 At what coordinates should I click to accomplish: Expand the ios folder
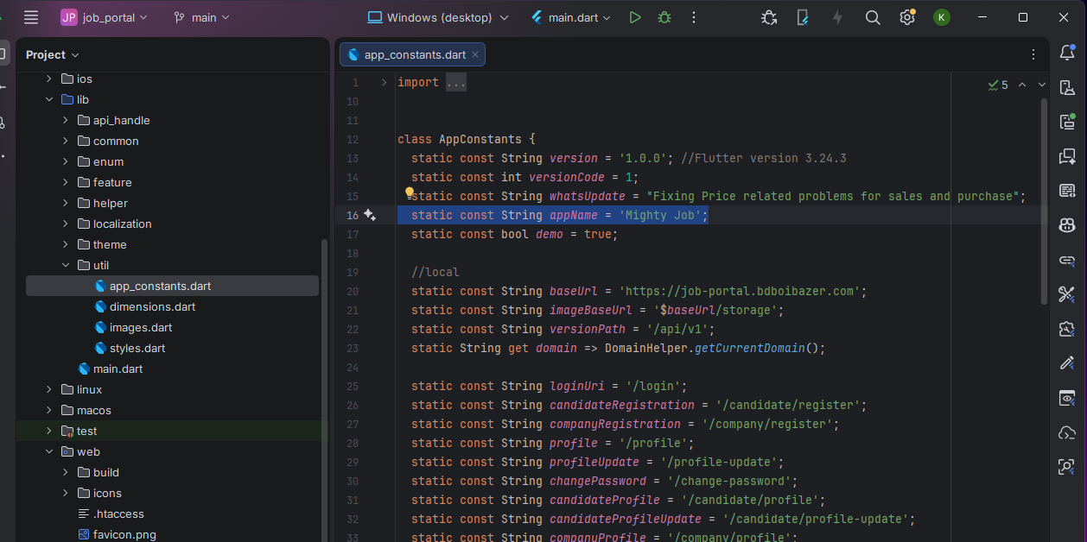coord(49,79)
